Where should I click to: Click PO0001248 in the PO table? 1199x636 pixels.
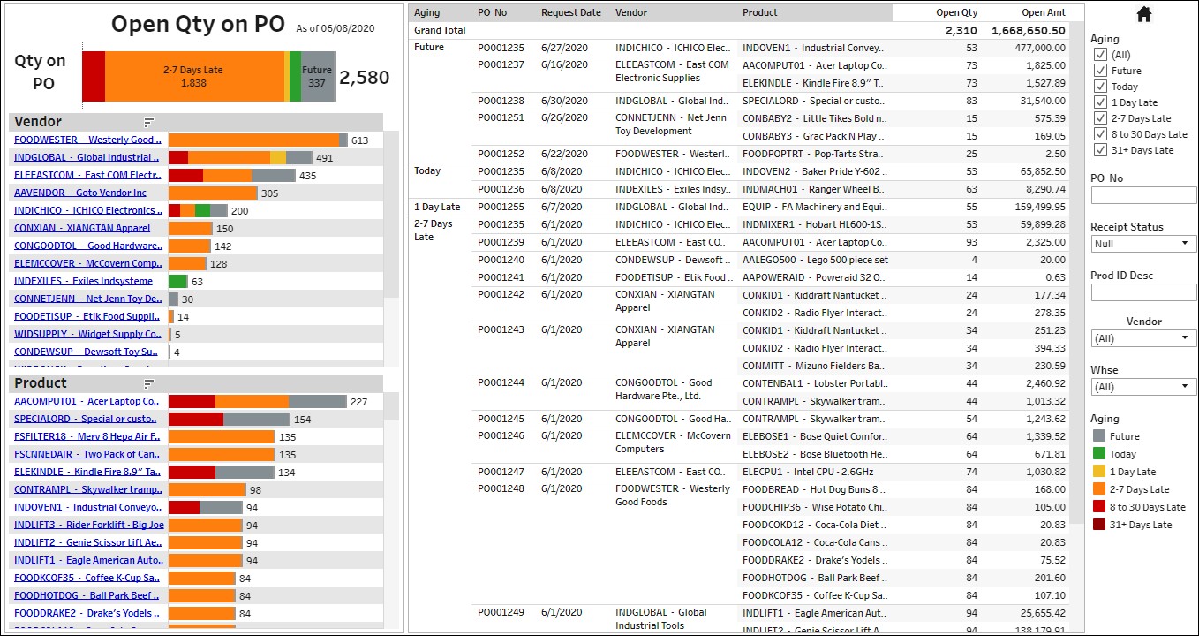[501, 489]
